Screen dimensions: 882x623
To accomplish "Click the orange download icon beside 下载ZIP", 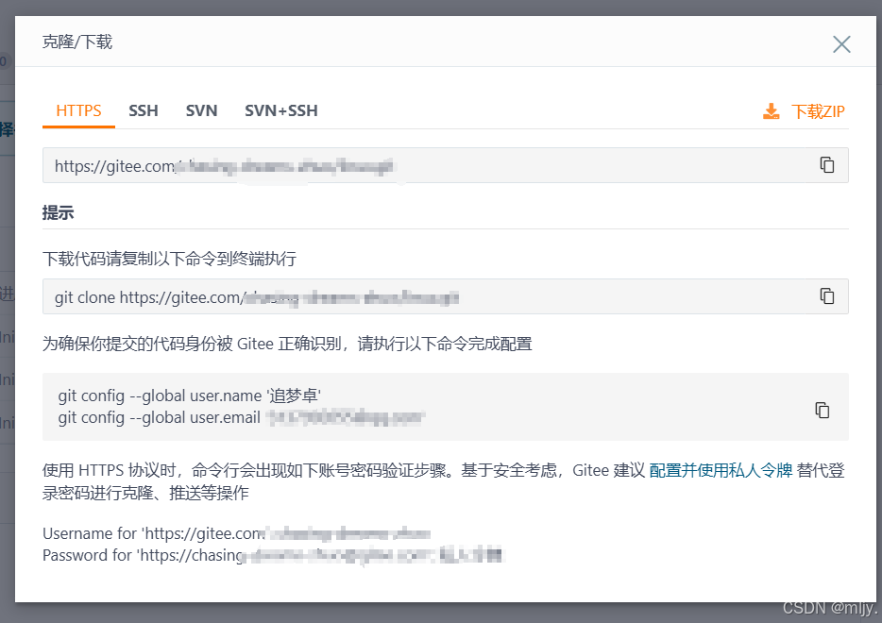I will point(772,111).
